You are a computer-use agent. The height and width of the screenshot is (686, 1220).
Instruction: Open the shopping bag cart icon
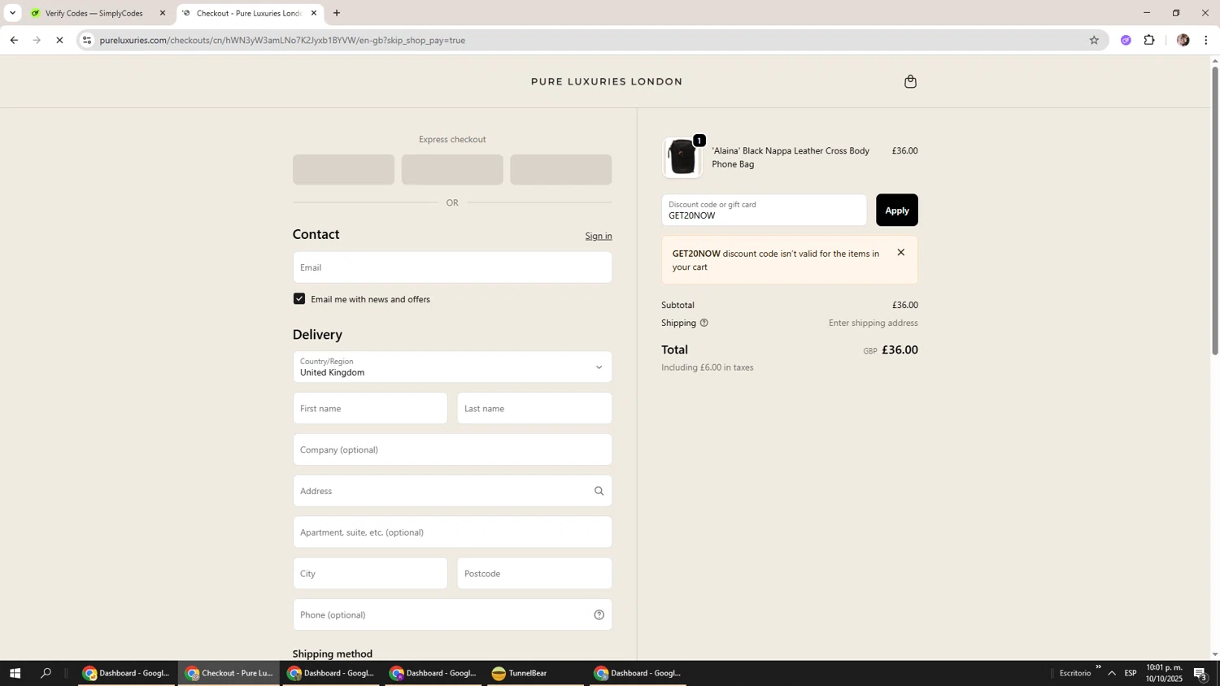(910, 81)
